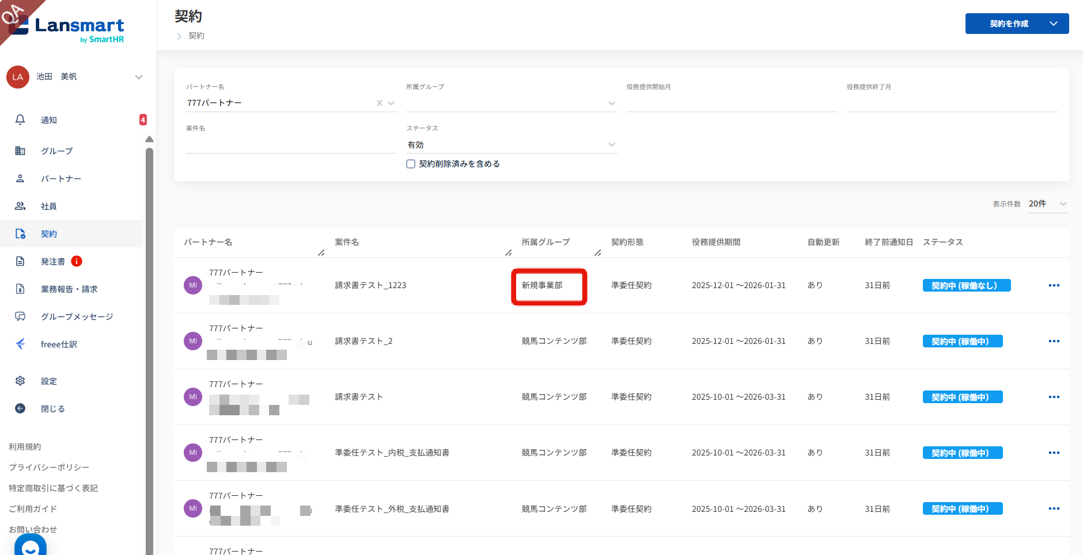Click the 2025-12-01 〜2026-01-31 period in first row
This screenshot has height=555, width=1083.
[739, 285]
